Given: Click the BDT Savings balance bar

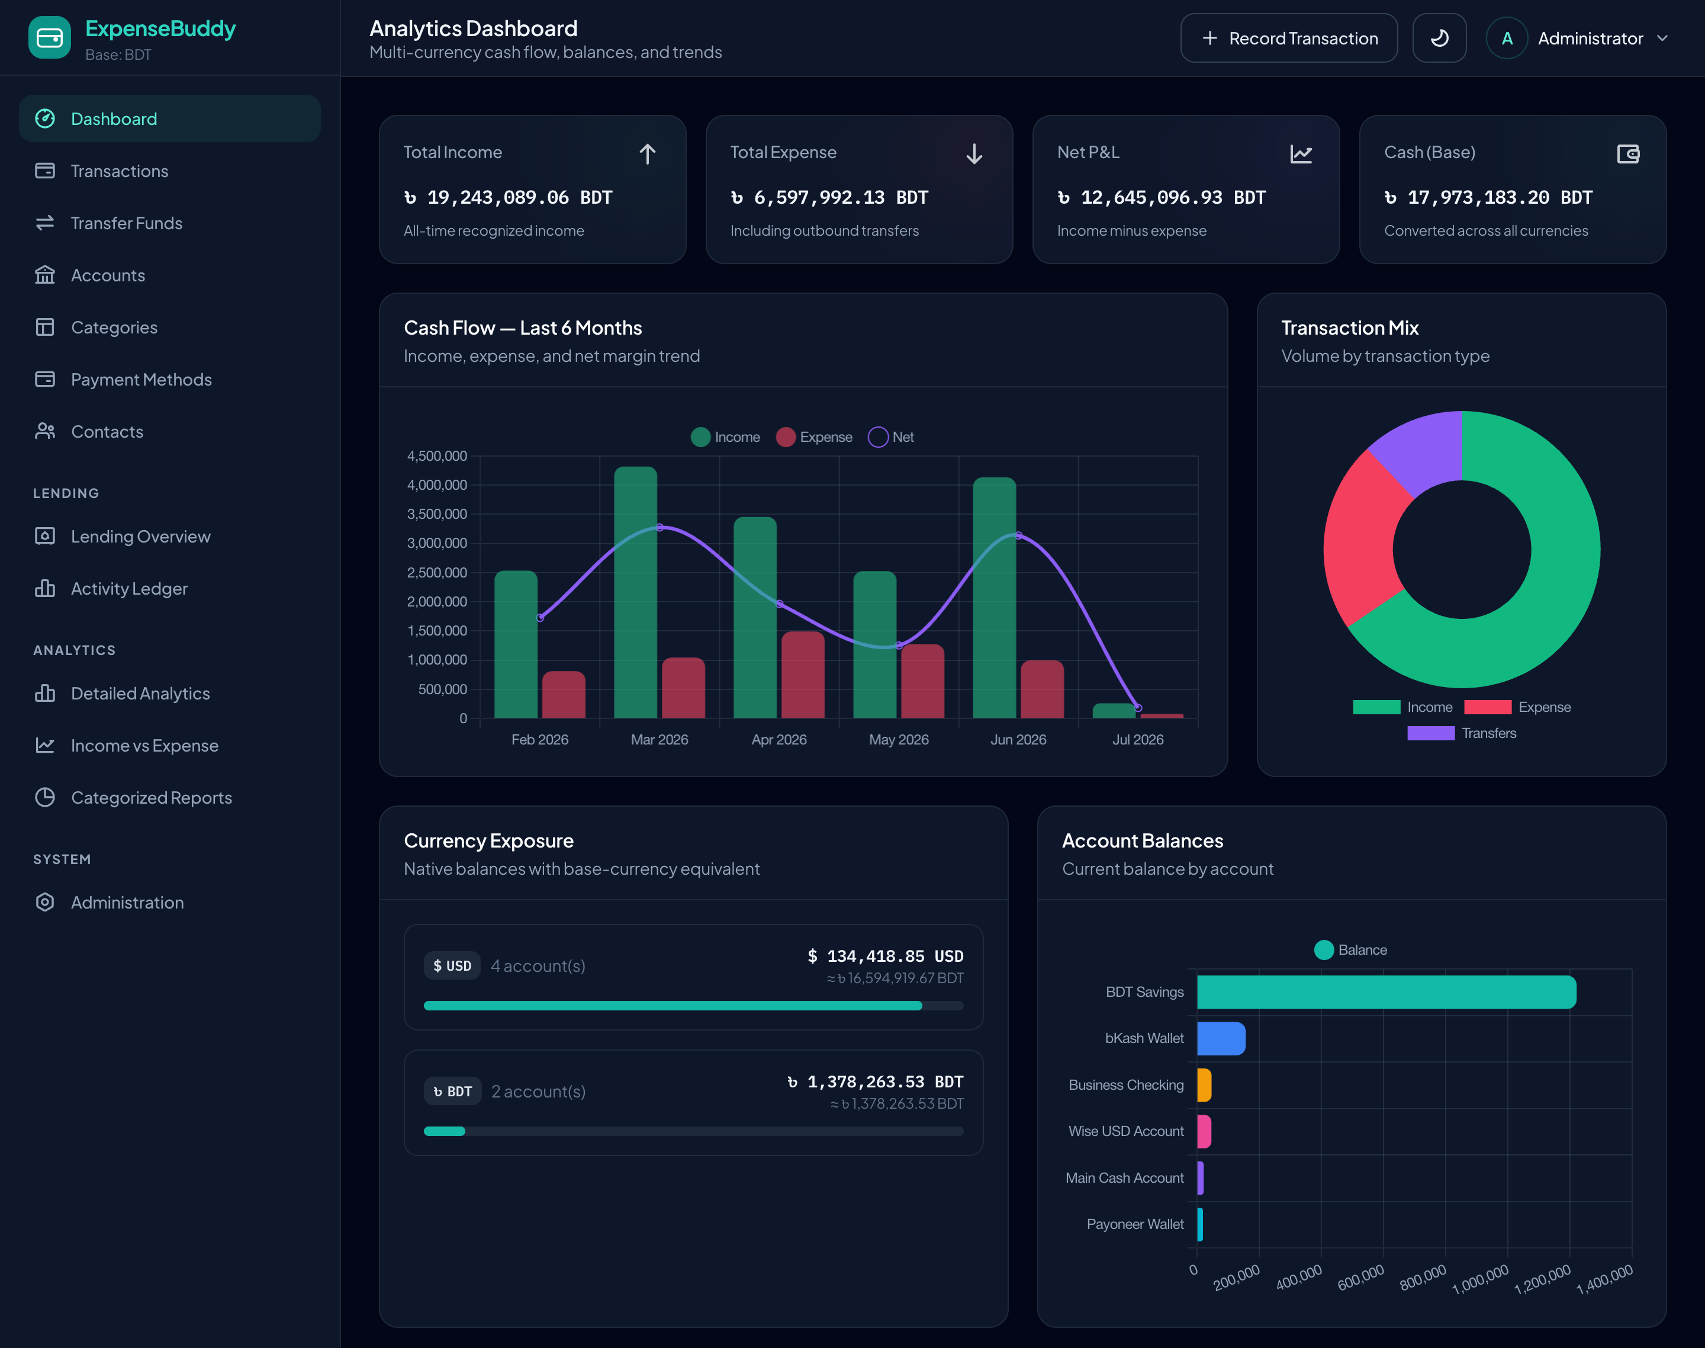Looking at the screenshot, I should point(1386,992).
